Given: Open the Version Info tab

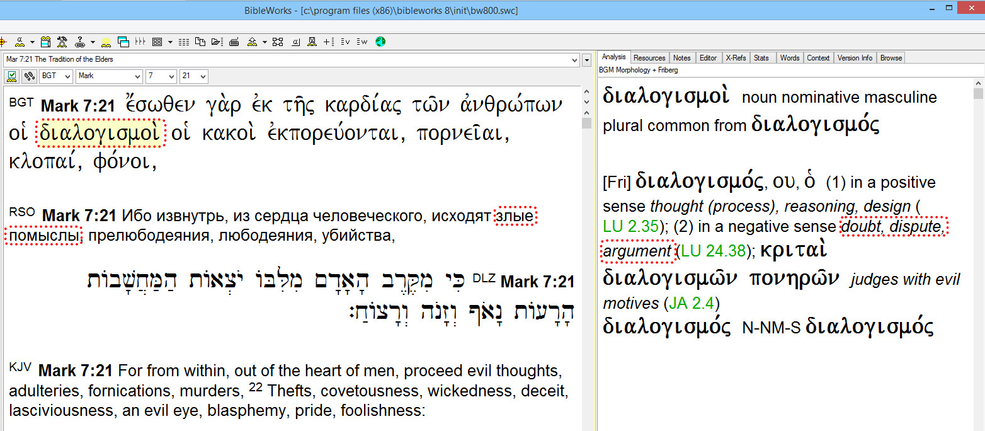Looking at the screenshot, I should point(855,58).
